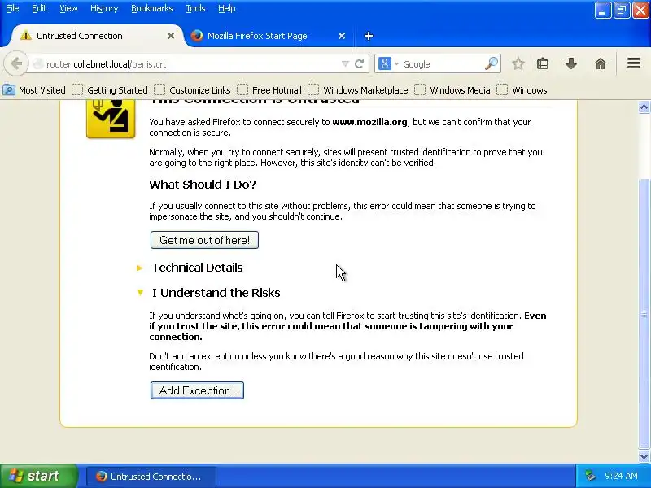651x488 pixels.
Task: Open the Tools menu
Action: point(195,8)
